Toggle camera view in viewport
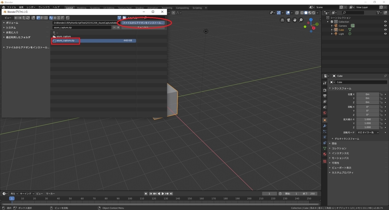 (x=289, y=20)
